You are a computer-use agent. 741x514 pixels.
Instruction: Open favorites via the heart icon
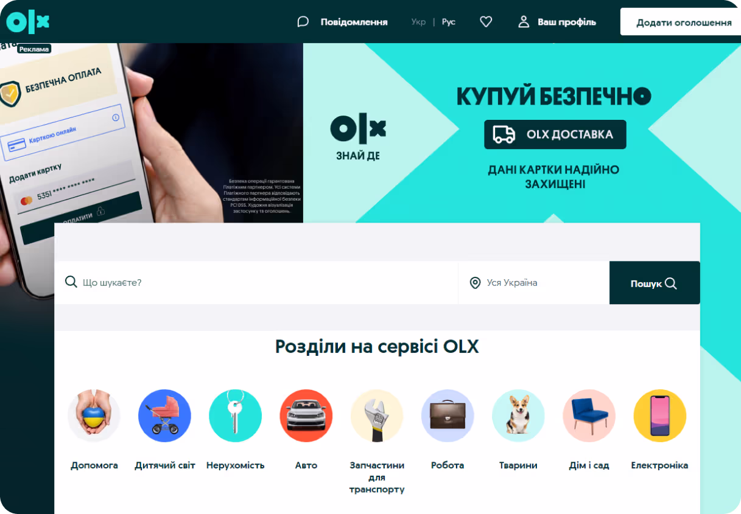click(x=486, y=22)
